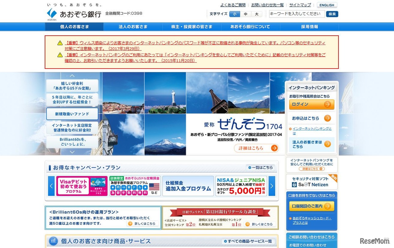
Task: Click 詳しくはこちら in the 日経ヴェリタス survey box
Action: (260, 224)
